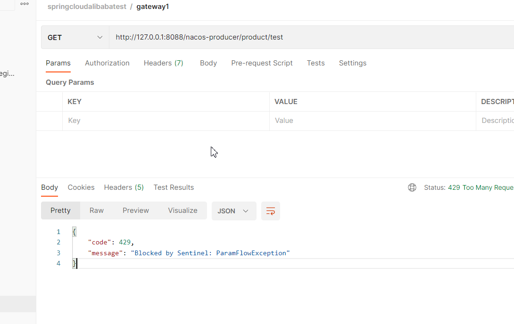Go to the Tests tab
Viewport: 514px width, 324px height.
315,63
